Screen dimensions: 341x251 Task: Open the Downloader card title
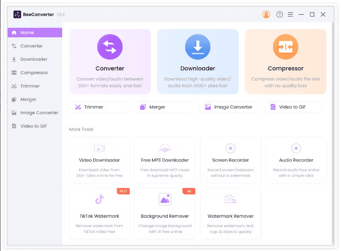tap(198, 68)
